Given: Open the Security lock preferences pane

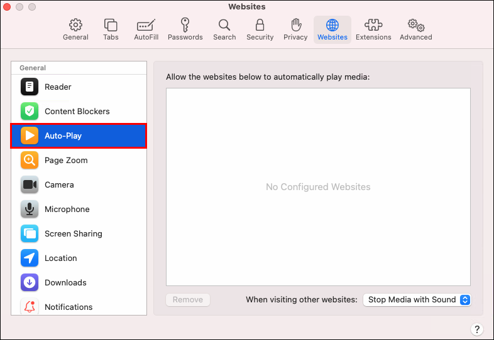Looking at the screenshot, I should (260, 29).
